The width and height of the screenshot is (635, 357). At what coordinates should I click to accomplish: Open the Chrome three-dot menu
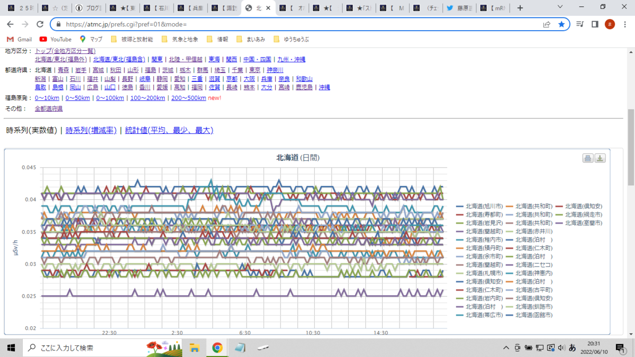pyautogui.click(x=624, y=24)
